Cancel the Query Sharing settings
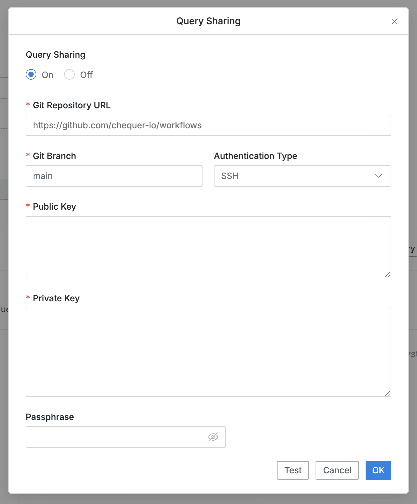This screenshot has height=504, width=417. click(x=337, y=470)
